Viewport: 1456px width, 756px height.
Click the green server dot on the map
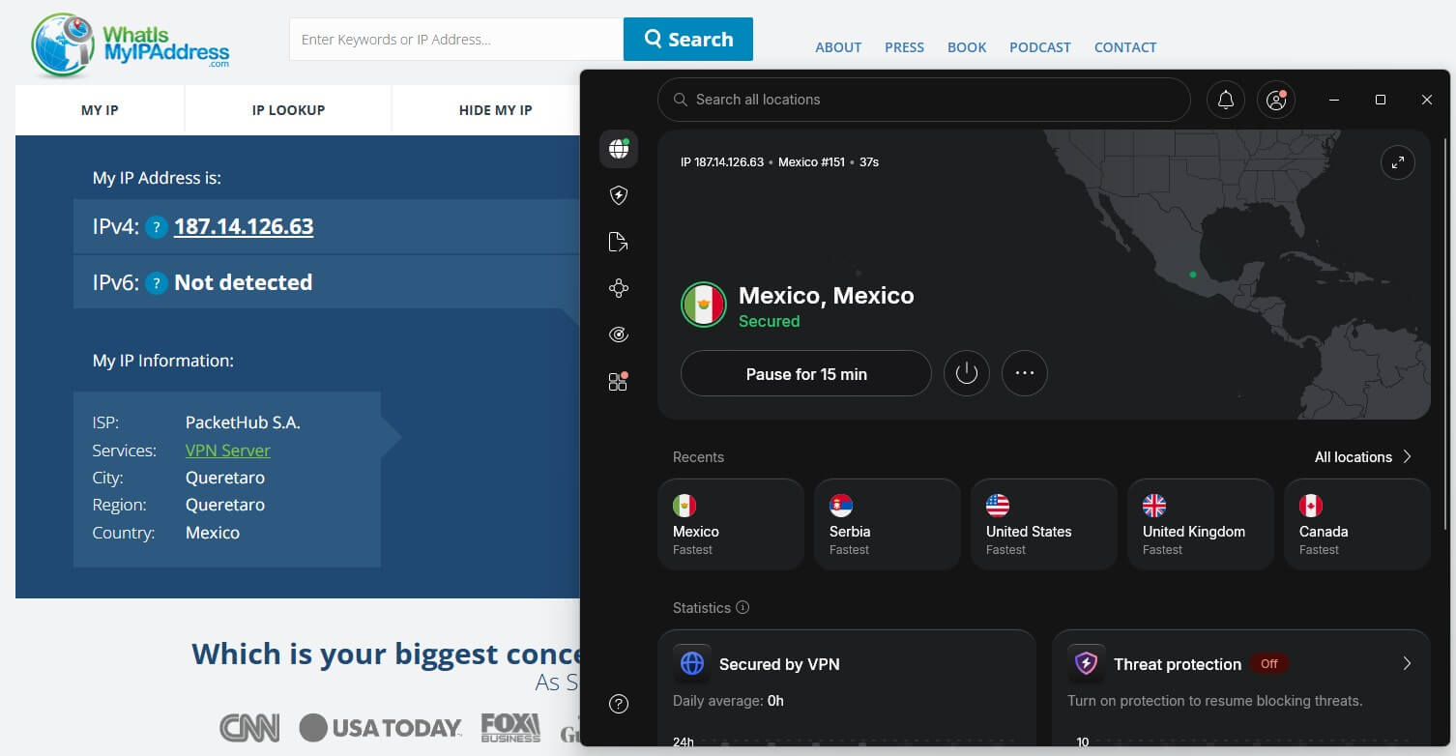pyautogui.click(x=1193, y=275)
